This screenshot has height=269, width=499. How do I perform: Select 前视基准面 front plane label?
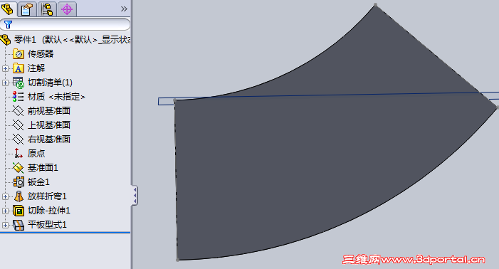[48, 111]
